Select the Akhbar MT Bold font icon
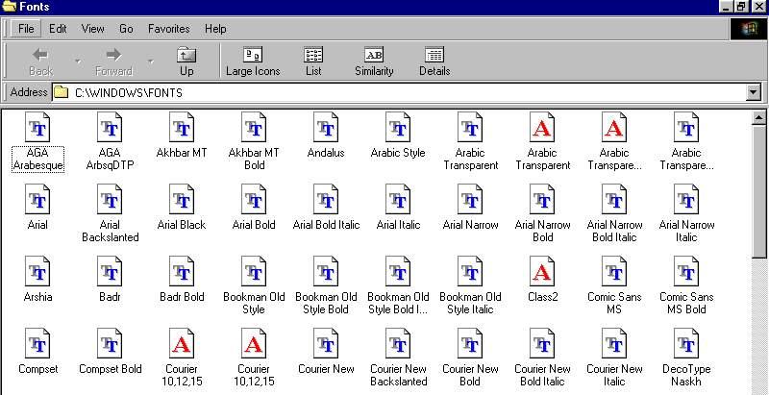The width and height of the screenshot is (769, 395). point(254,128)
